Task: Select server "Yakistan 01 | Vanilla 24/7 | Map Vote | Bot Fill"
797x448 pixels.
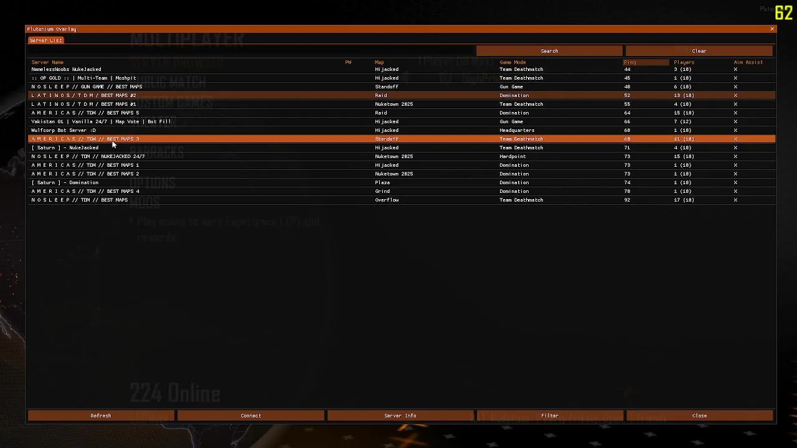Action: [x=402, y=121]
